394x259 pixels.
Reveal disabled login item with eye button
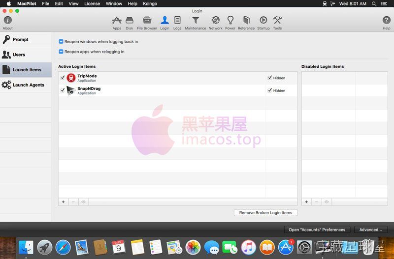pyautogui.click(x=327, y=202)
